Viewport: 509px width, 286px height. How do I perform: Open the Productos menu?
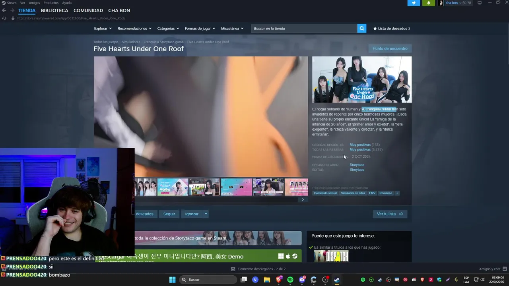51,3
